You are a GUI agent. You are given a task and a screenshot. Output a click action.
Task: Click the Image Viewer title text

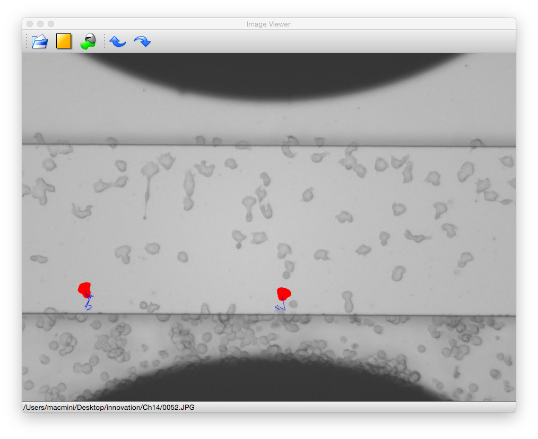pos(268,24)
